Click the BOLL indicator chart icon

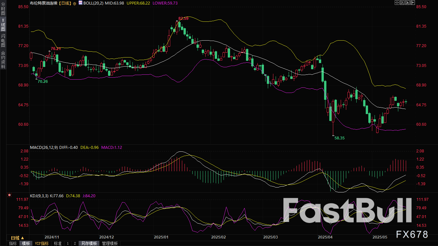tap(80, 3)
